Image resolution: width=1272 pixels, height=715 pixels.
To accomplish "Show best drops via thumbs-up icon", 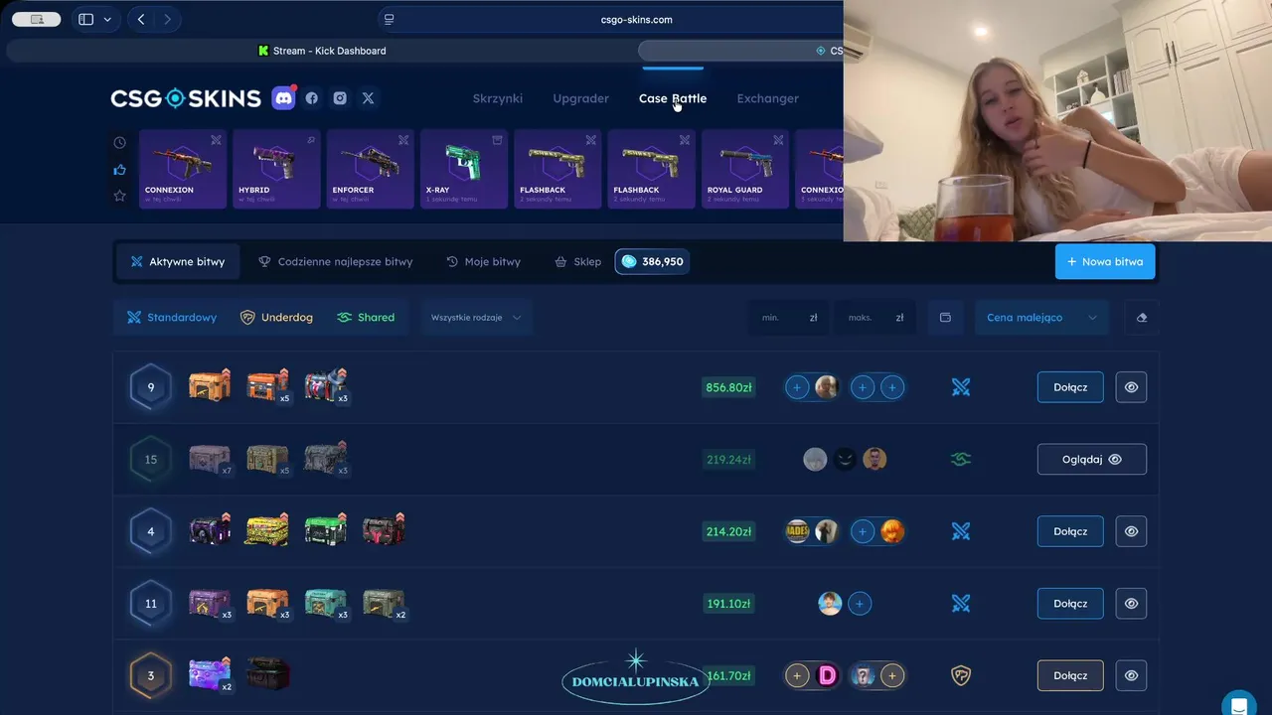I will point(120,170).
